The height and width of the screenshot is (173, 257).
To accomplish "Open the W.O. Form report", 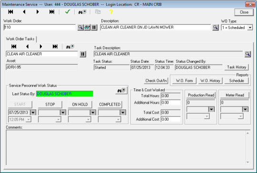I will click(184, 81).
